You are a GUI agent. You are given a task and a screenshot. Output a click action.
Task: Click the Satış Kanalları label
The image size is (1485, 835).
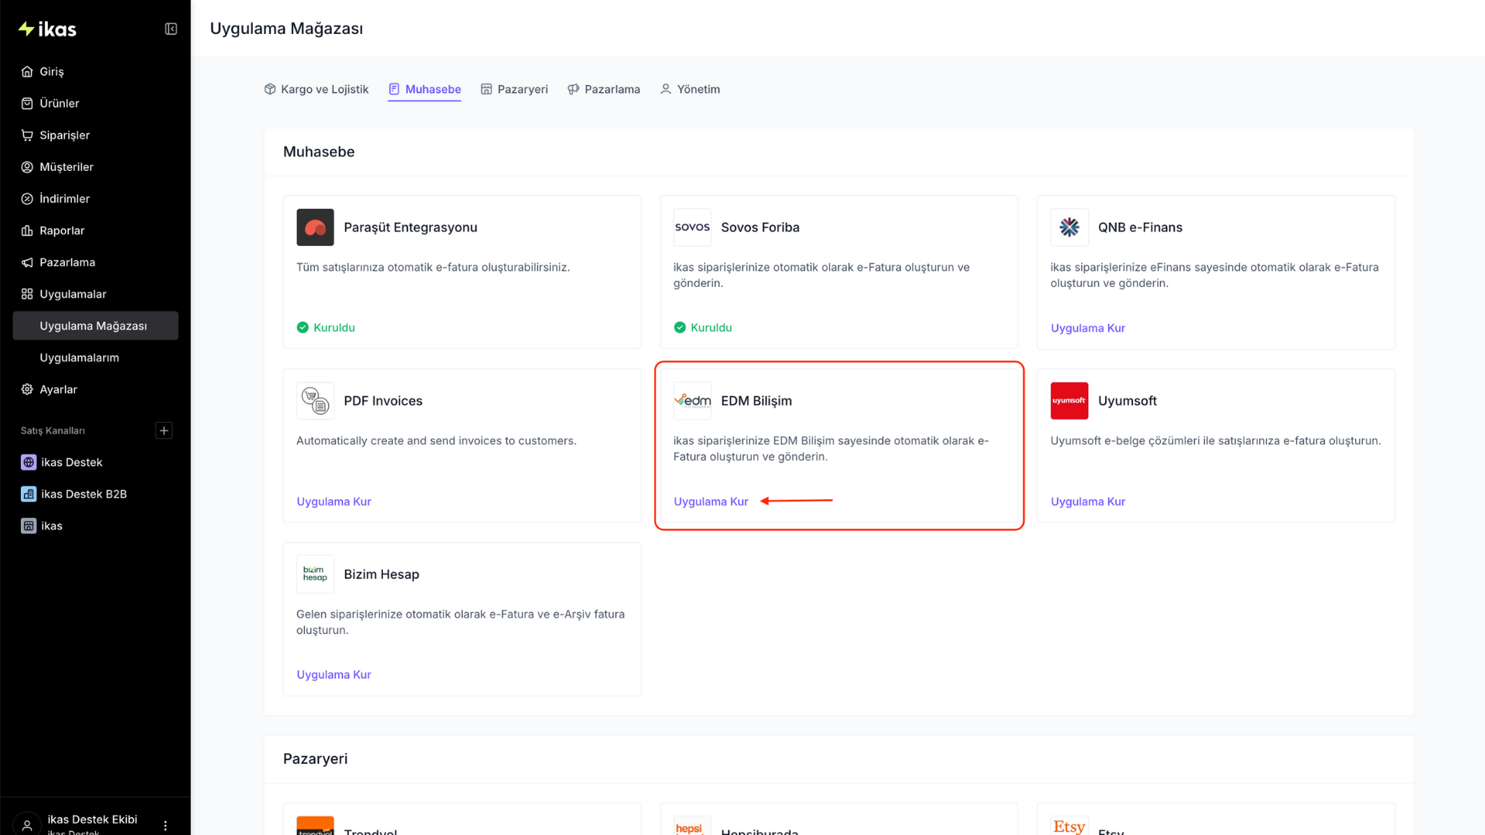(53, 431)
